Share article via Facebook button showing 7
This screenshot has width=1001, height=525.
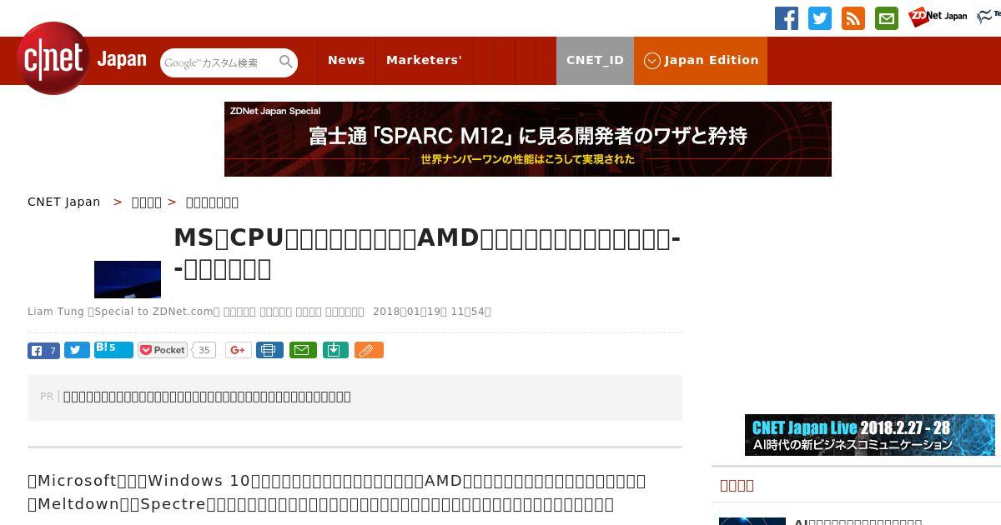[x=43, y=350]
